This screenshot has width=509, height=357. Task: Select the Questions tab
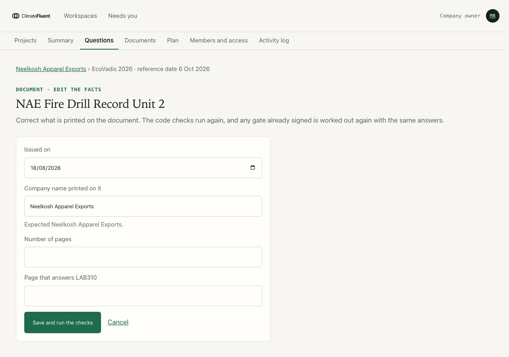(99, 40)
